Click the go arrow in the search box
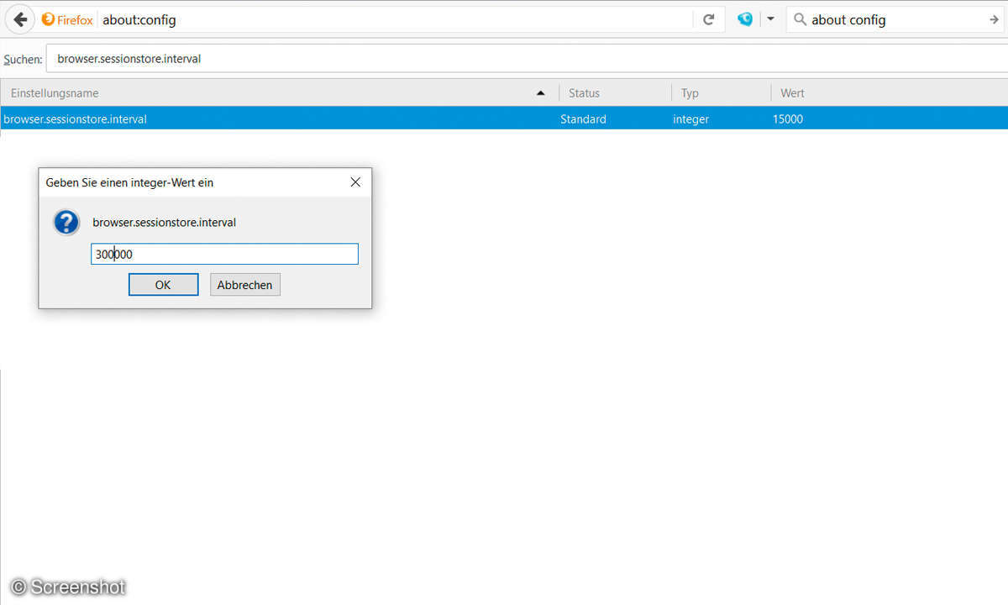The height and width of the screenshot is (605, 1008). (994, 19)
